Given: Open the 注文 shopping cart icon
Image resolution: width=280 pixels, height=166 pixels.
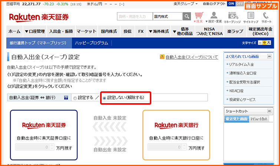Looking at the screenshot, I should pyautogui.click(x=198, y=17).
